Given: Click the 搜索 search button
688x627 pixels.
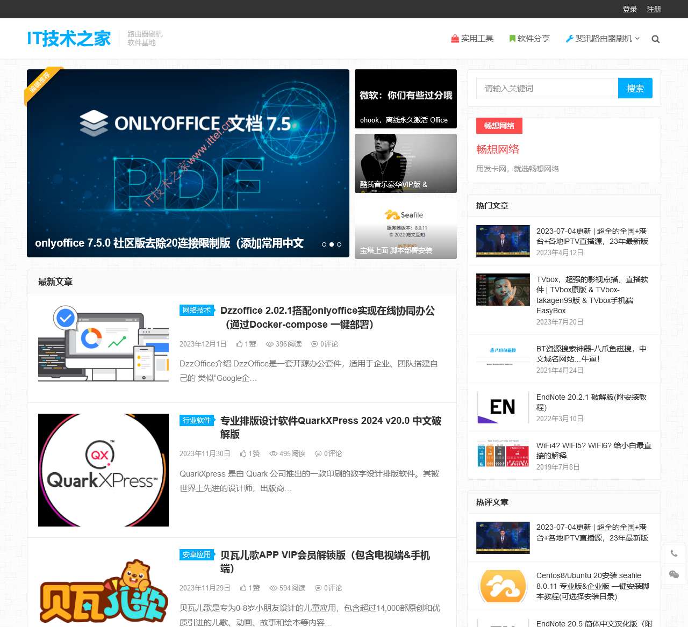Looking at the screenshot, I should (x=635, y=88).
